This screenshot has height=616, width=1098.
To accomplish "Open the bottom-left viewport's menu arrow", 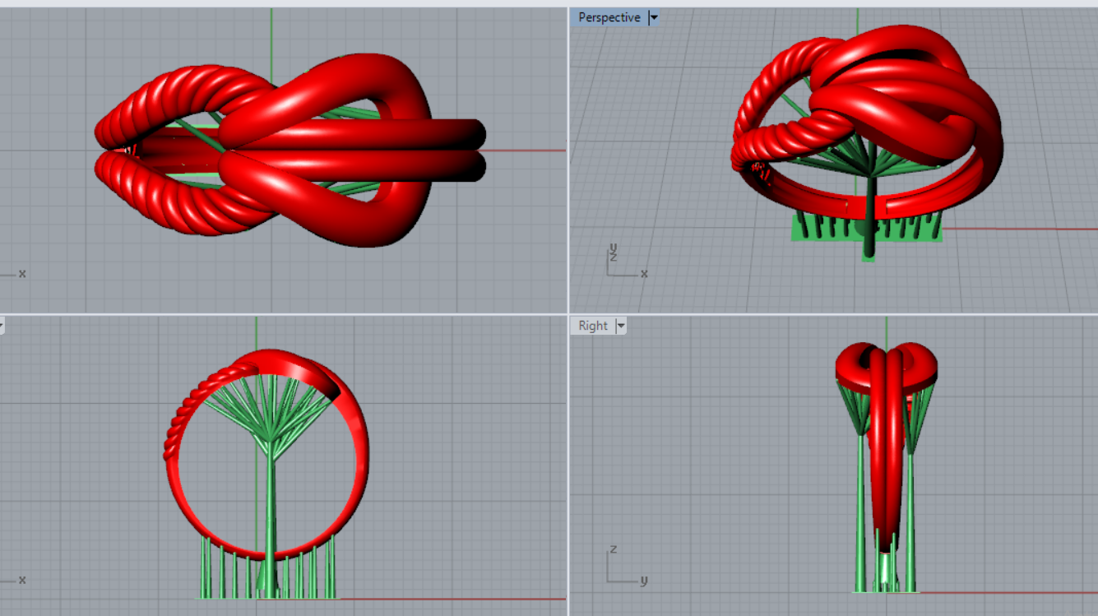I will pyautogui.click(x=2, y=326).
